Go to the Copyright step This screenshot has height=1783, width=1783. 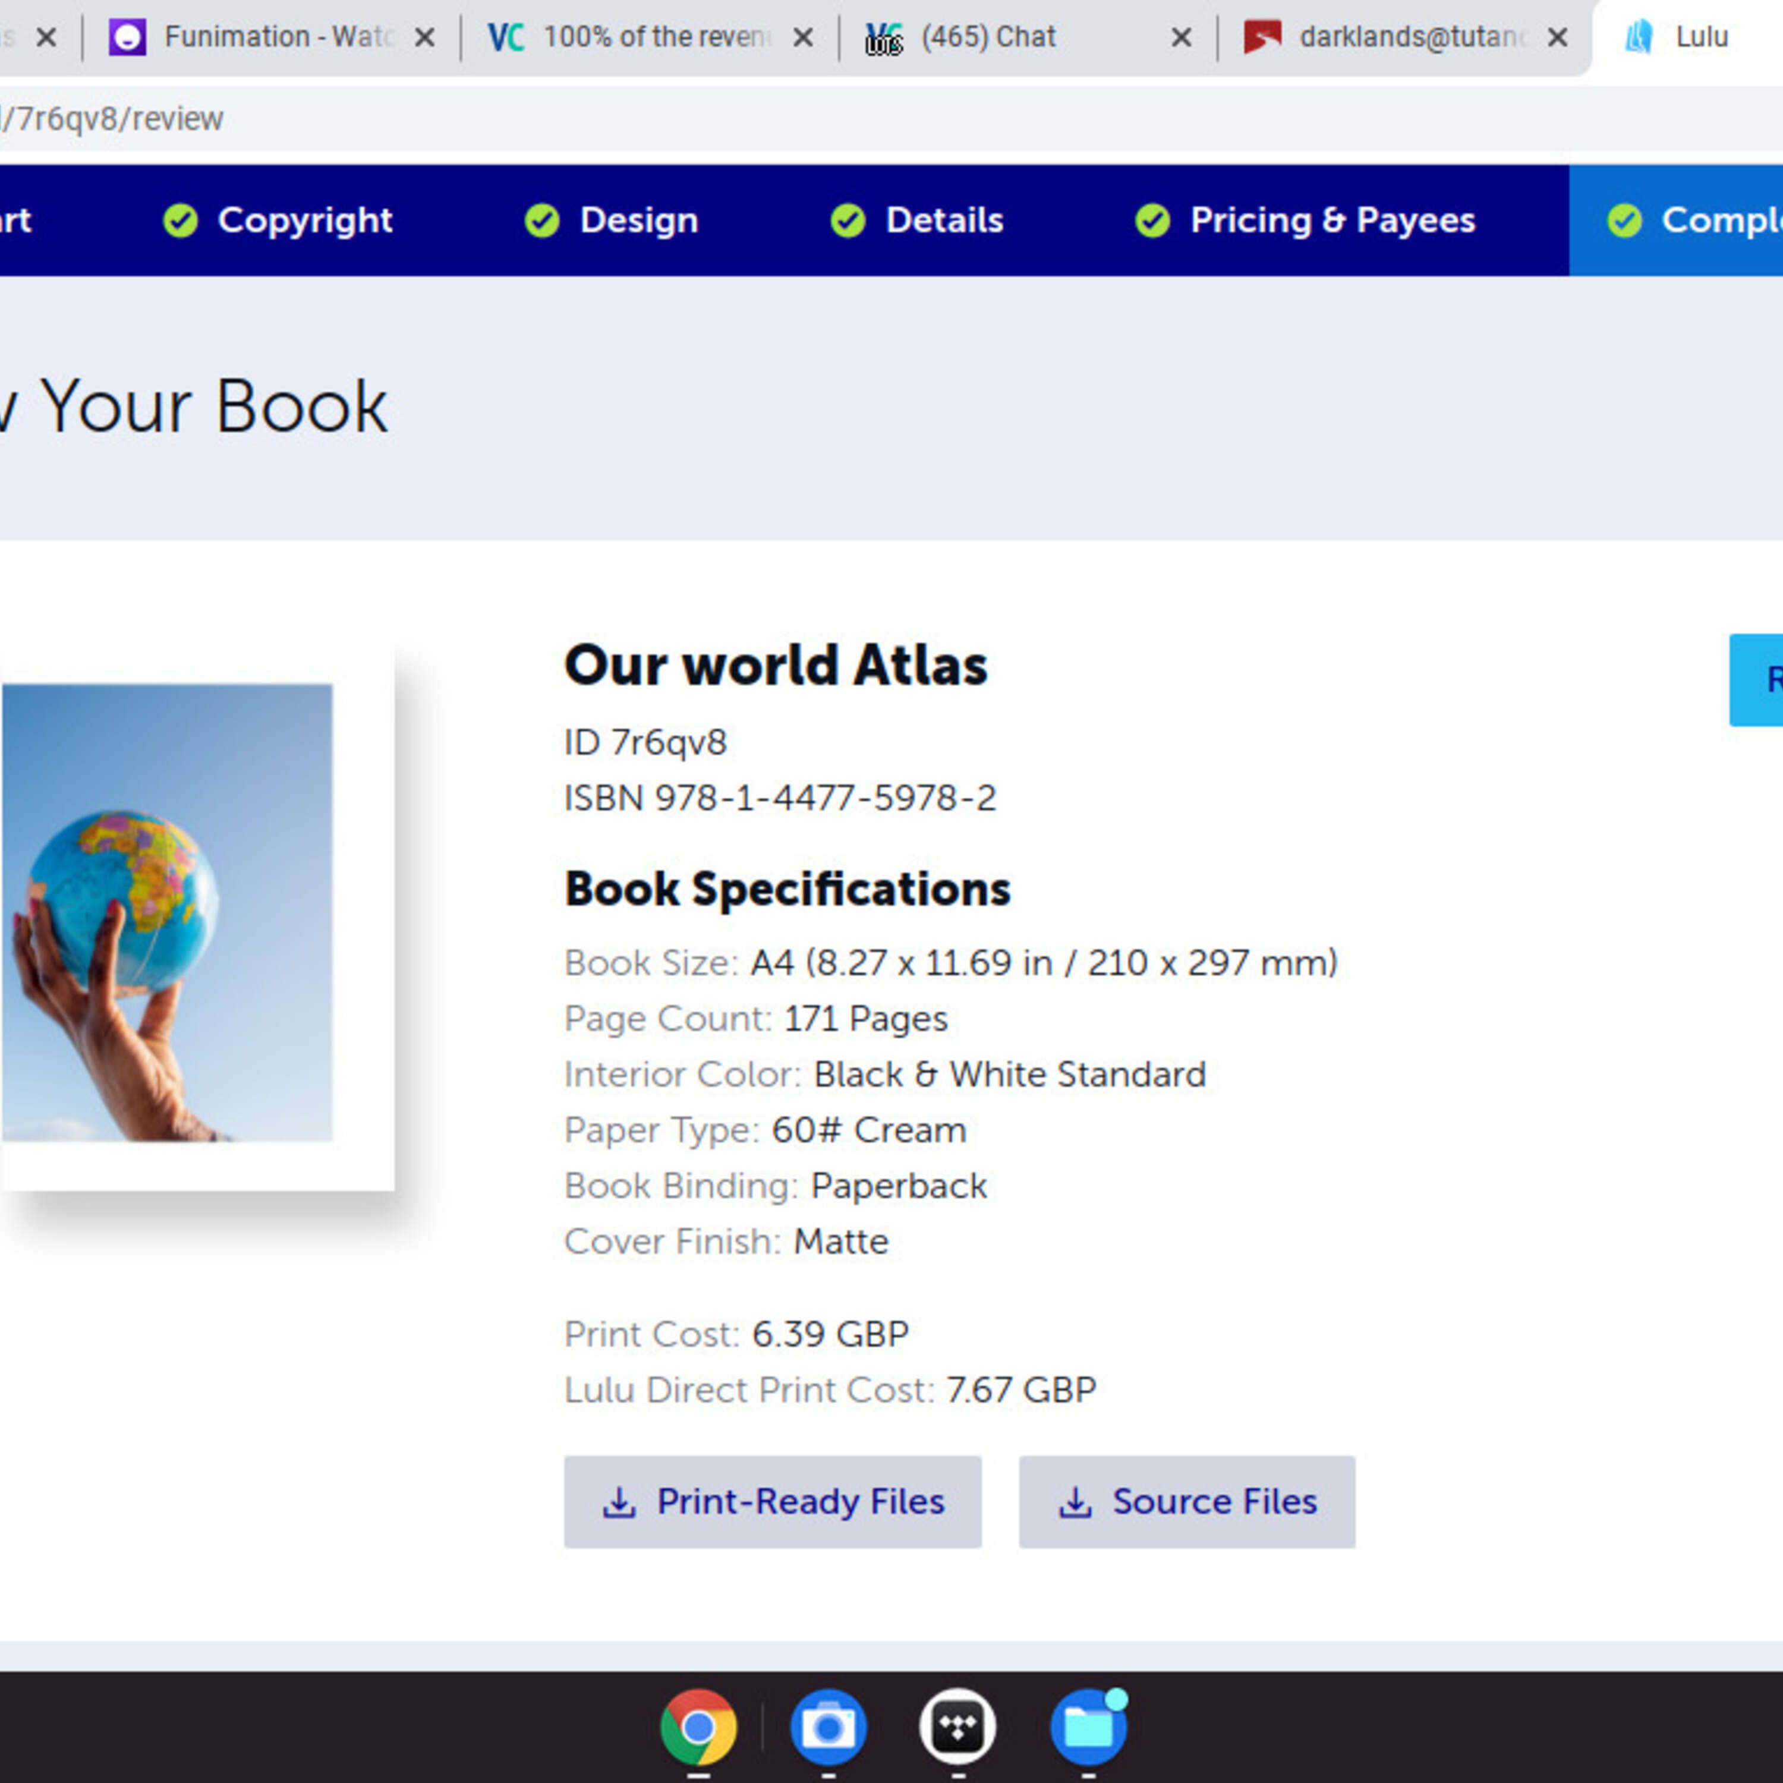(278, 220)
